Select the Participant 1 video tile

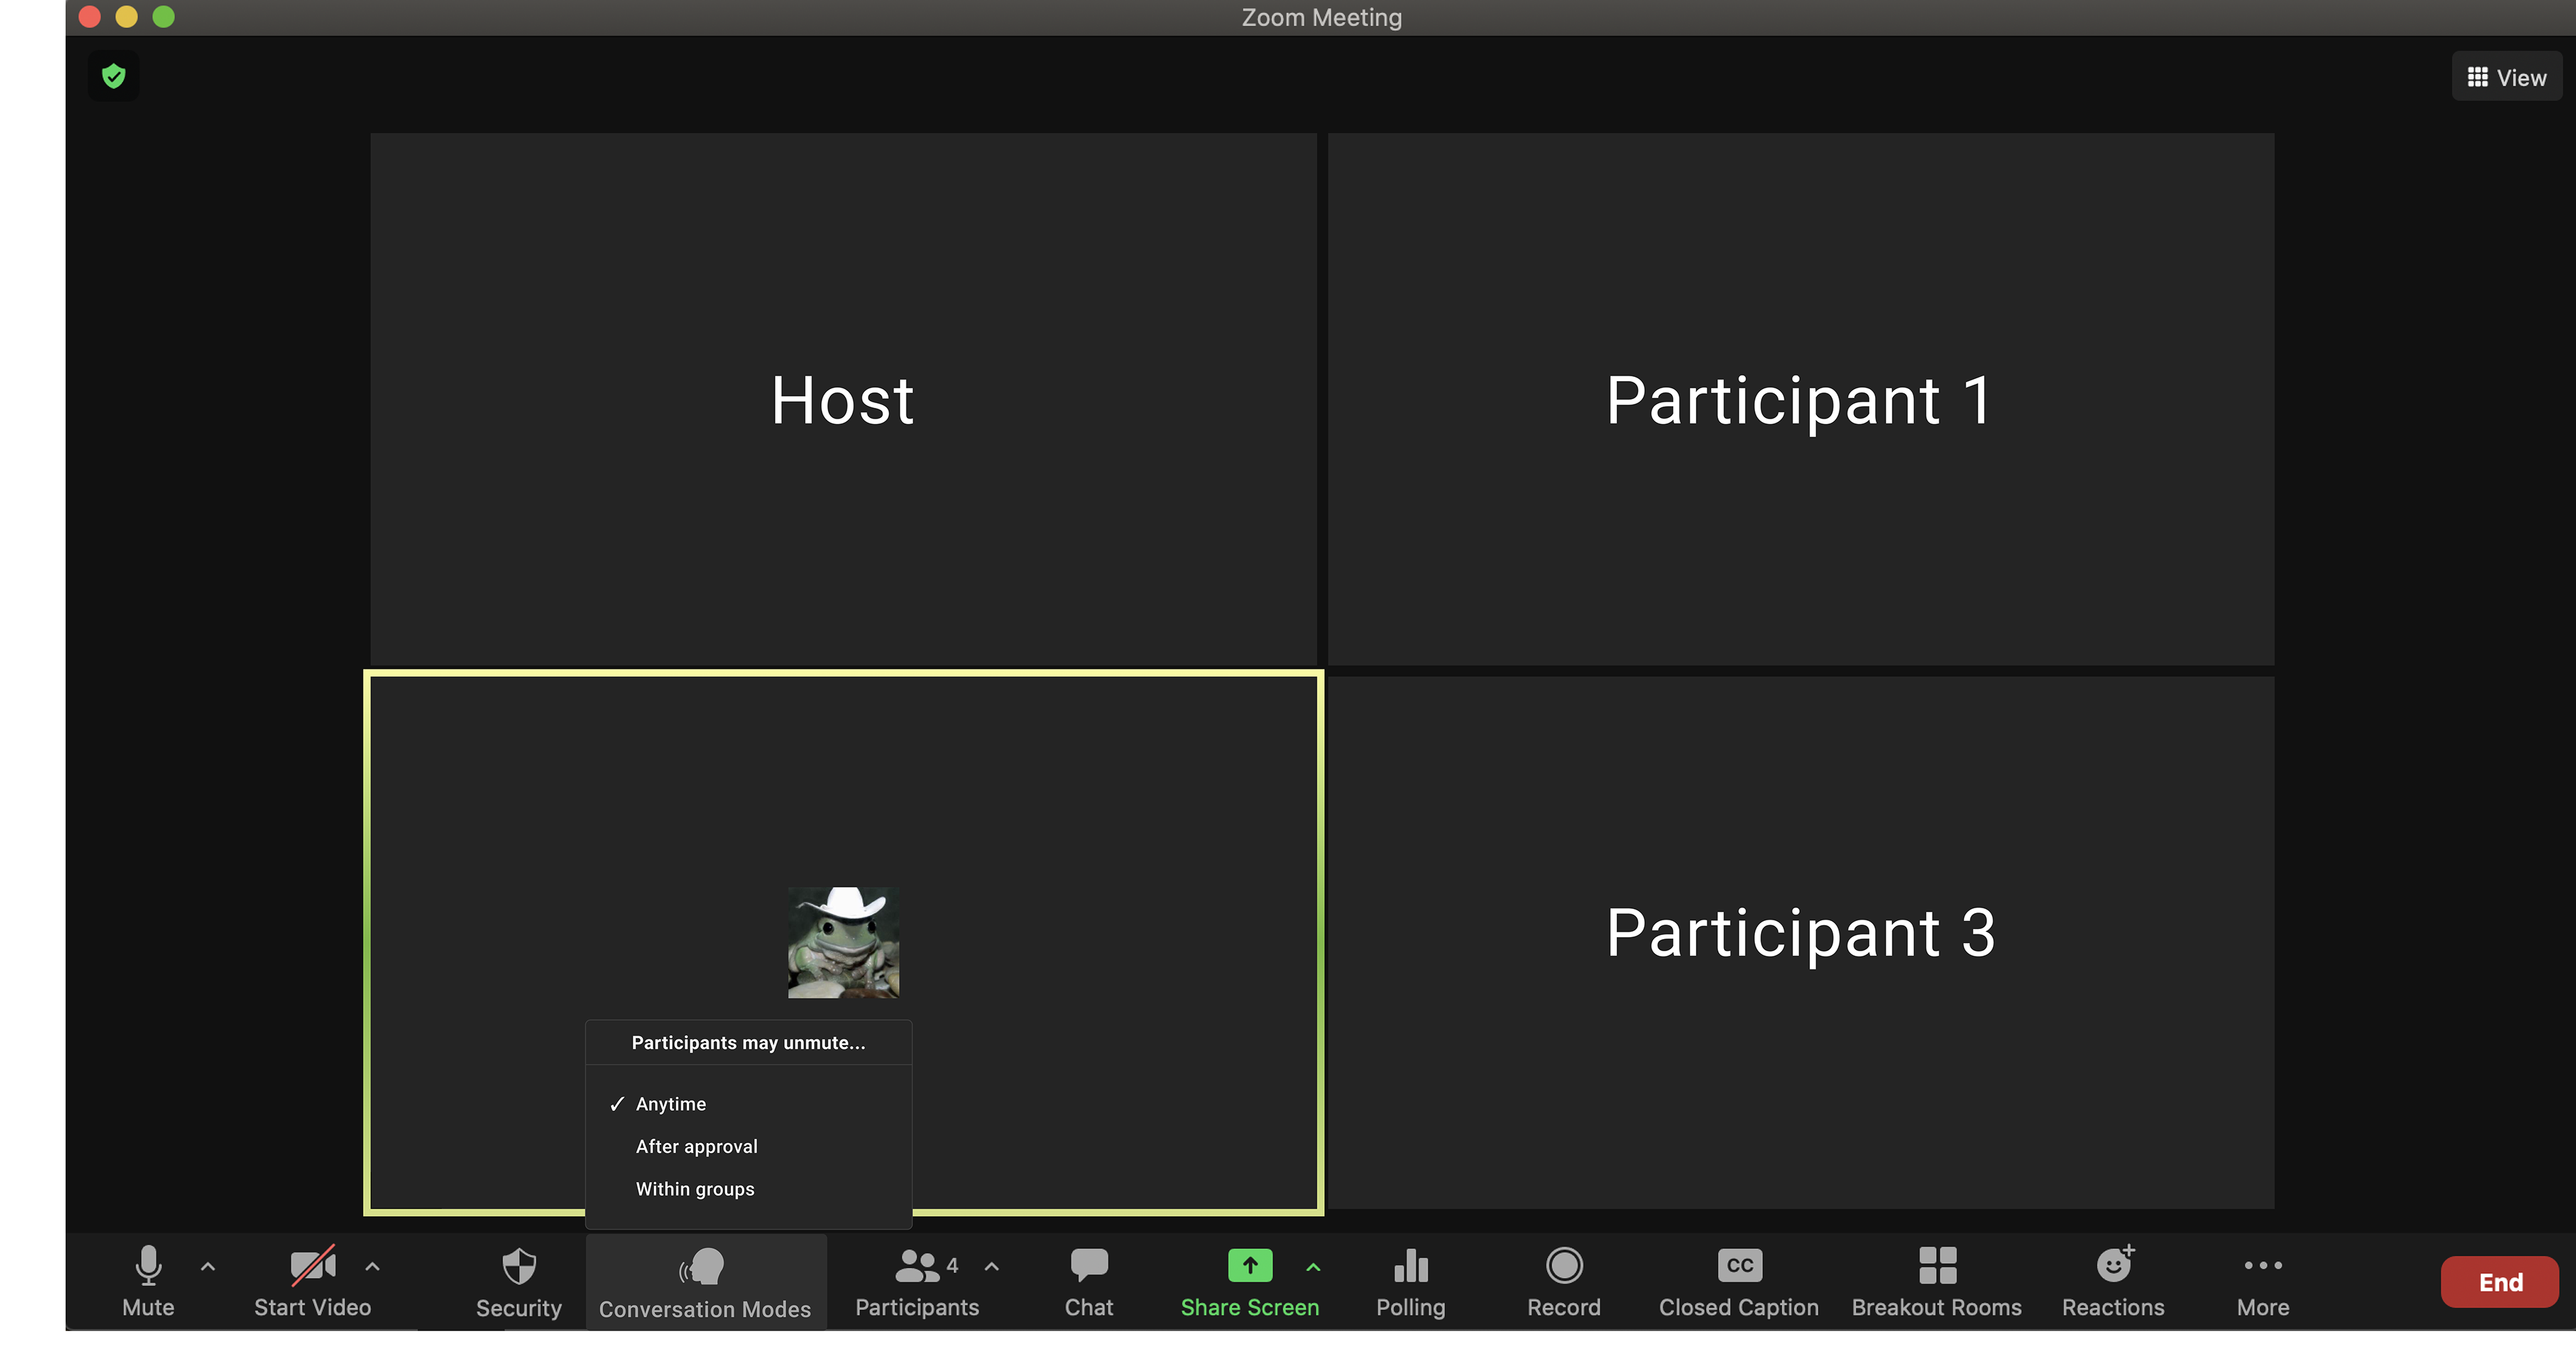[x=1800, y=399]
